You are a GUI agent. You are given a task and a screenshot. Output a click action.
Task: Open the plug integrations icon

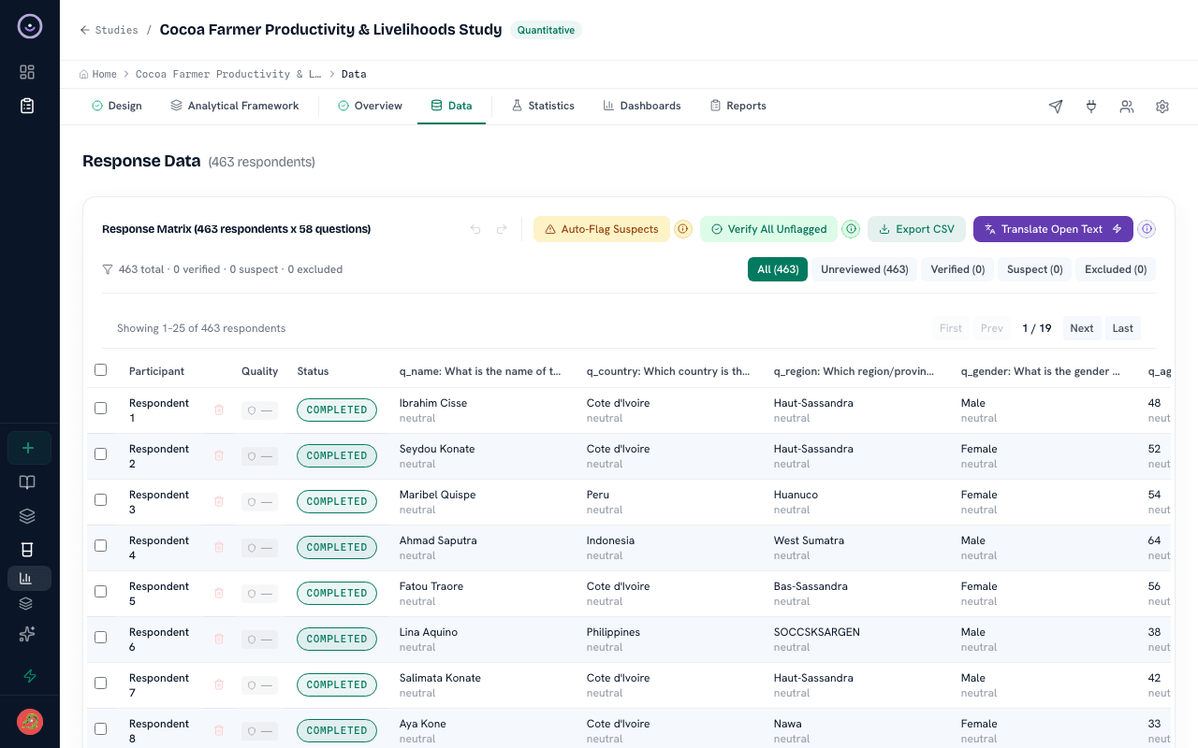pos(1091,107)
